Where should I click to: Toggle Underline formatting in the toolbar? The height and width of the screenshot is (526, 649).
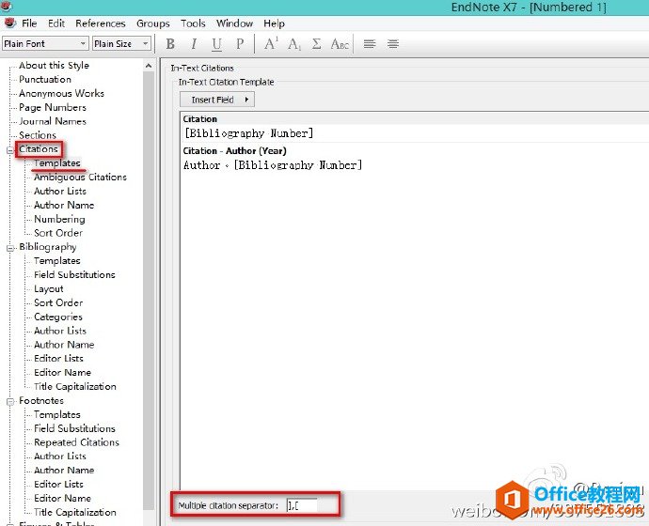[216, 44]
